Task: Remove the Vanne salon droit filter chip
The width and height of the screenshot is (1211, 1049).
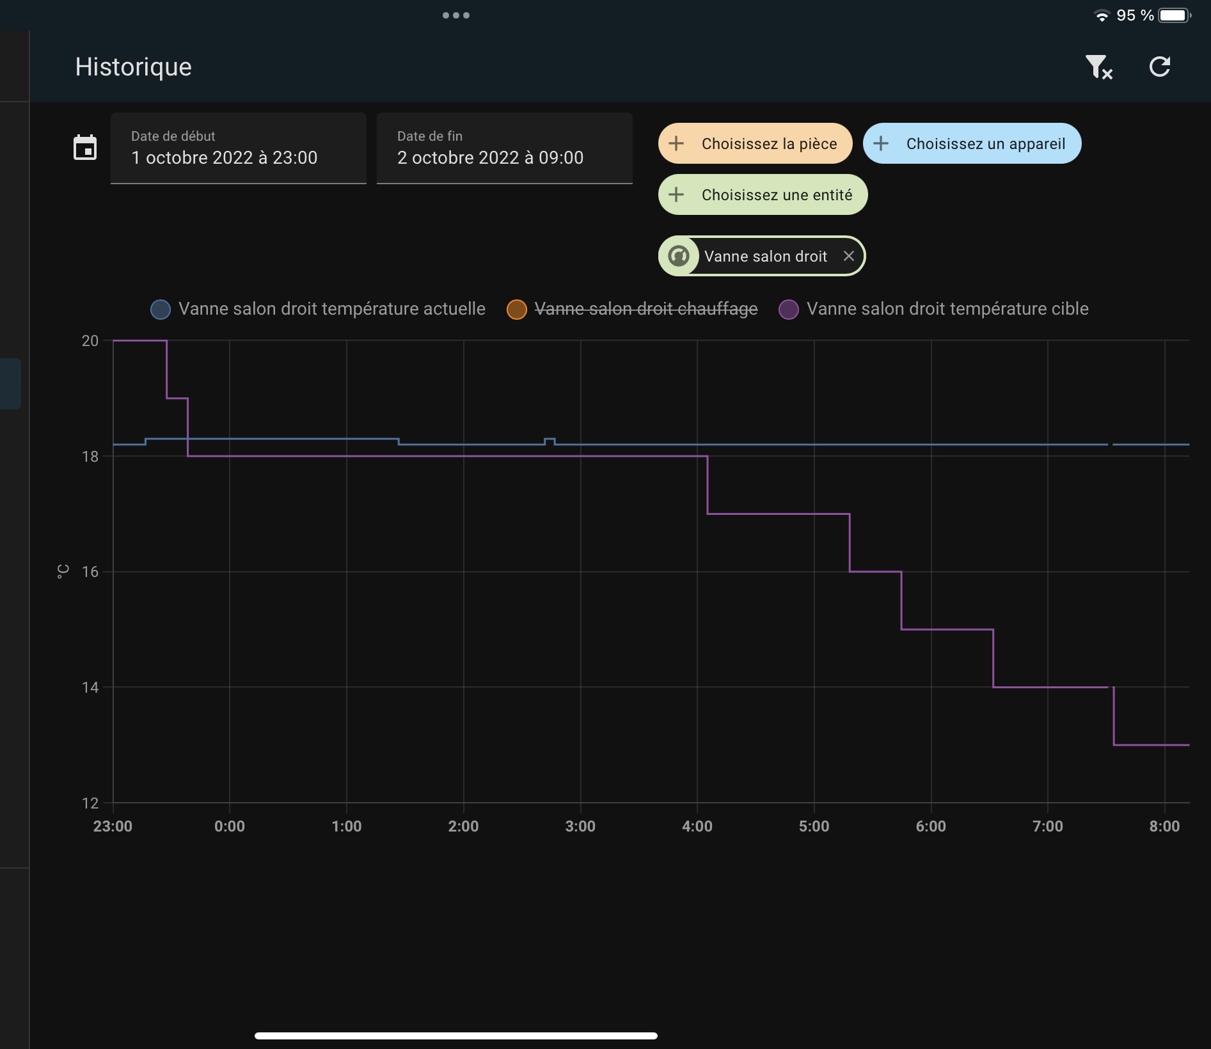Action: (x=849, y=256)
